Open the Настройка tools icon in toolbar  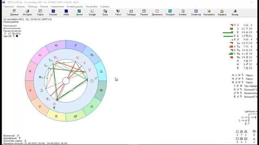click(209, 12)
